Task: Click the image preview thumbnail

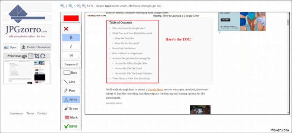Action: [27, 72]
